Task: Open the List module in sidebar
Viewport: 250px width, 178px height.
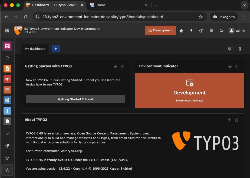Action: click(x=7, y=90)
